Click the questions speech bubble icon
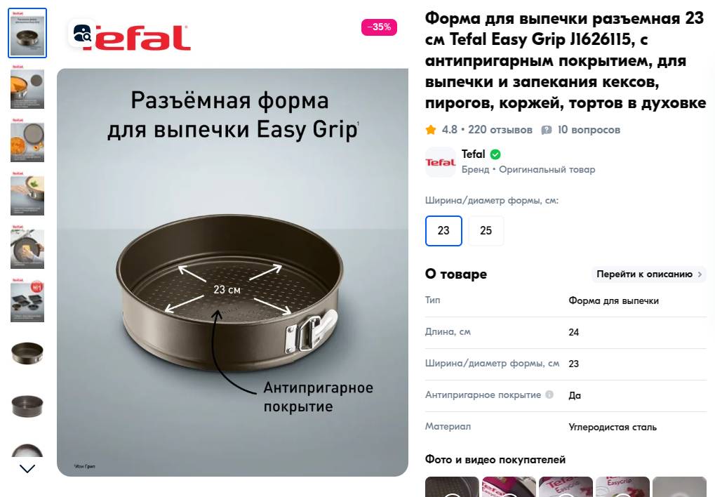The image size is (715, 497). pyautogui.click(x=546, y=130)
